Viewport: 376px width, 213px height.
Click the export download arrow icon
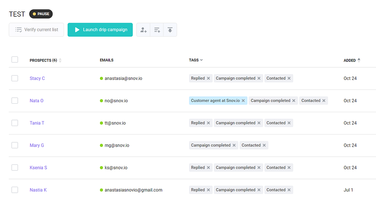(170, 30)
